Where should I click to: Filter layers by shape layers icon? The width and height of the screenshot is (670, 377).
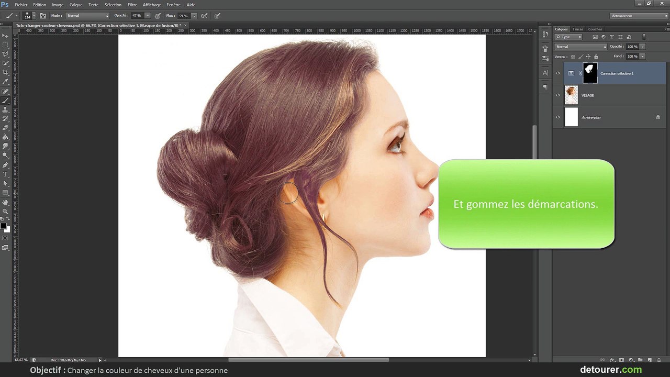620,37
